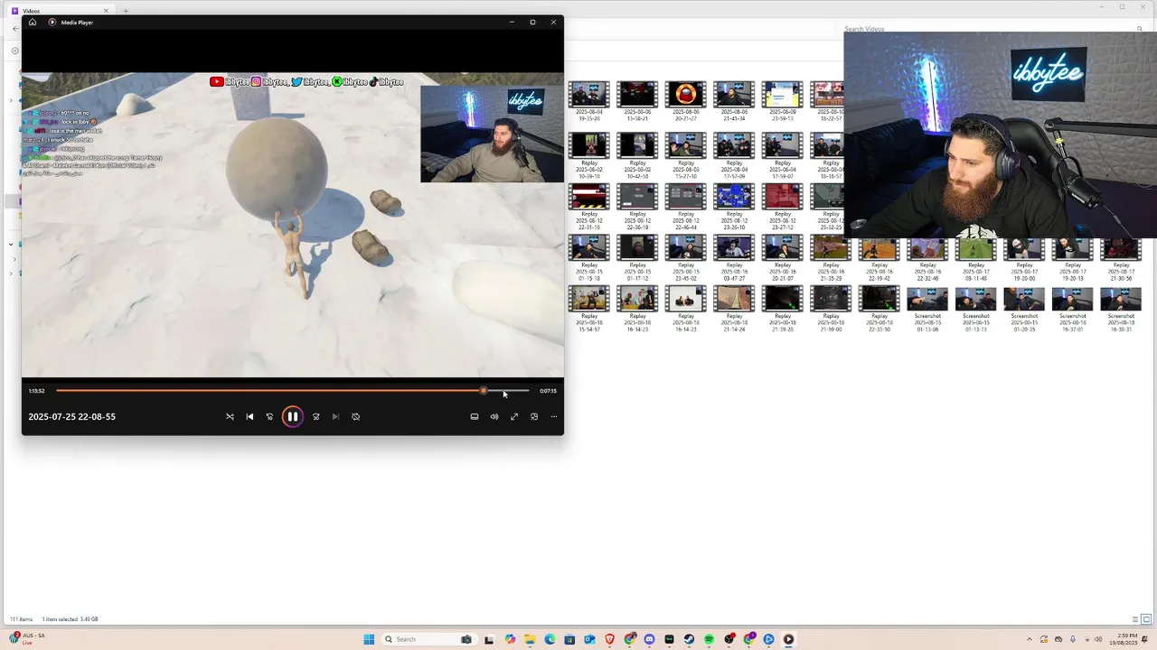Select Screenshot 2025-08-15 01-13-06
Viewport: 1157px width, 650px height.
(927, 310)
